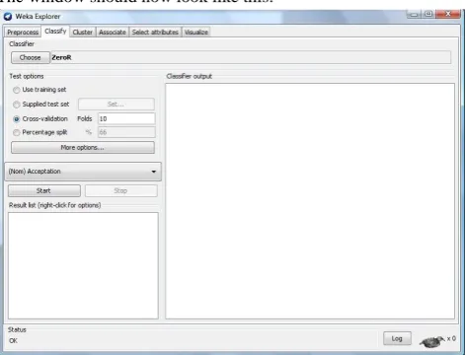Viewport: 465px width, 355px height.
Task: Select the Percentage split option
Action: click(x=39, y=132)
